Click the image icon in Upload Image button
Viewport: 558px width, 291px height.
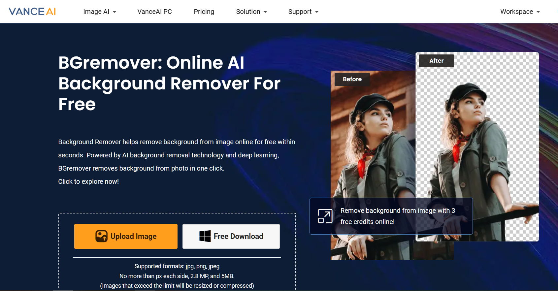101,236
